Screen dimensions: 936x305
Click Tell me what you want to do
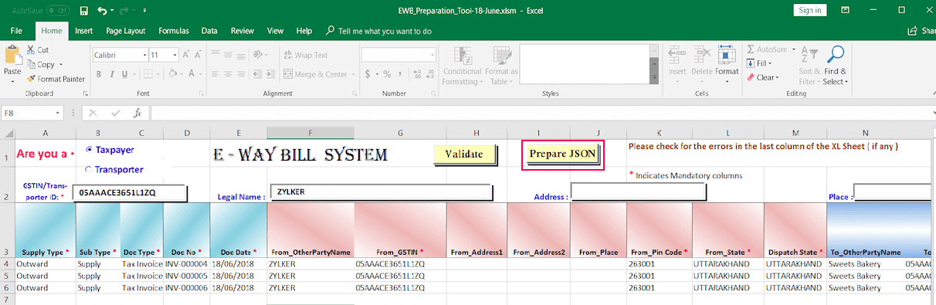click(378, 31)
